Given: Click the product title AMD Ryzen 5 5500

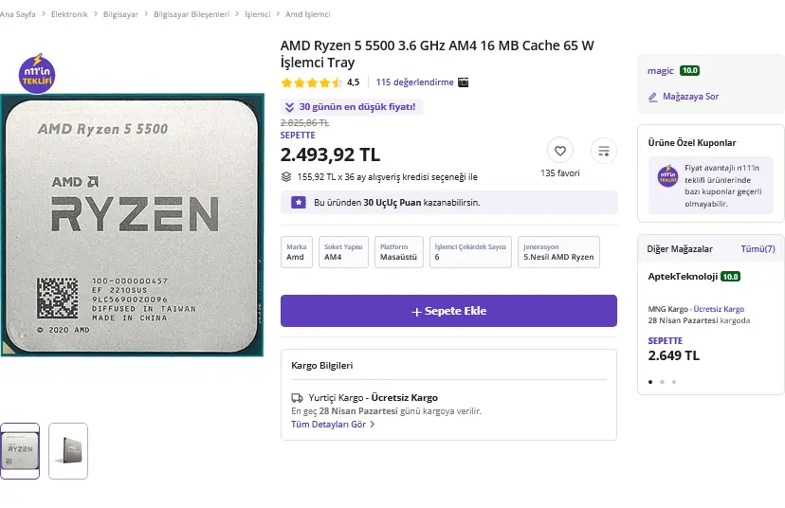Looking at the screenshot, I should [x=437, y=54].
